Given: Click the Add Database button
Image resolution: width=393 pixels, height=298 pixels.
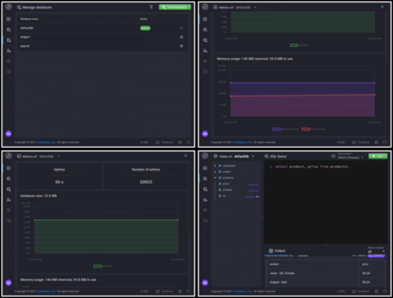Looking at the screenshot, I should click(174, 7).
